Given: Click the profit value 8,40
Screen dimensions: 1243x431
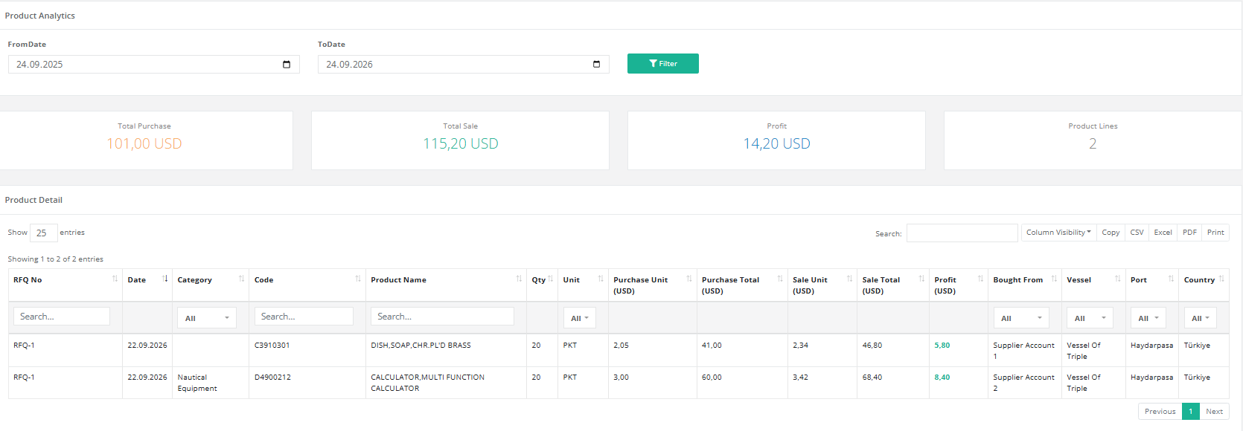Looking at the screenshot, I should [942, 377].
